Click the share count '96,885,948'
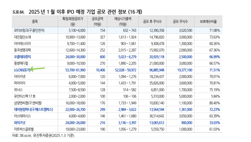 click(157, 70)
